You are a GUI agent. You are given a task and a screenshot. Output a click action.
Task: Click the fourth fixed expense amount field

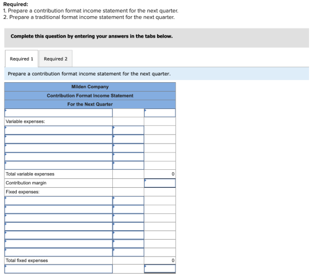coord(128,226)
